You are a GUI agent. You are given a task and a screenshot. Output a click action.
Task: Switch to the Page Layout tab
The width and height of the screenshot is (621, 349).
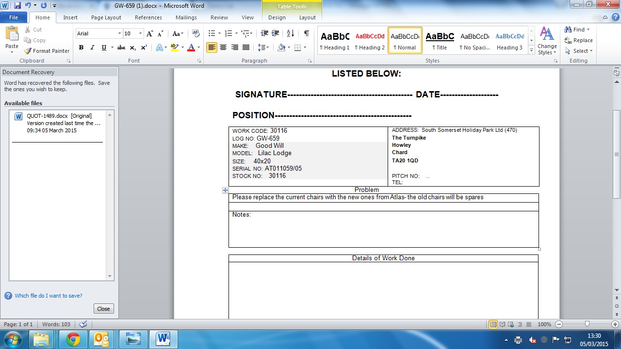click(x=106, y=17)
